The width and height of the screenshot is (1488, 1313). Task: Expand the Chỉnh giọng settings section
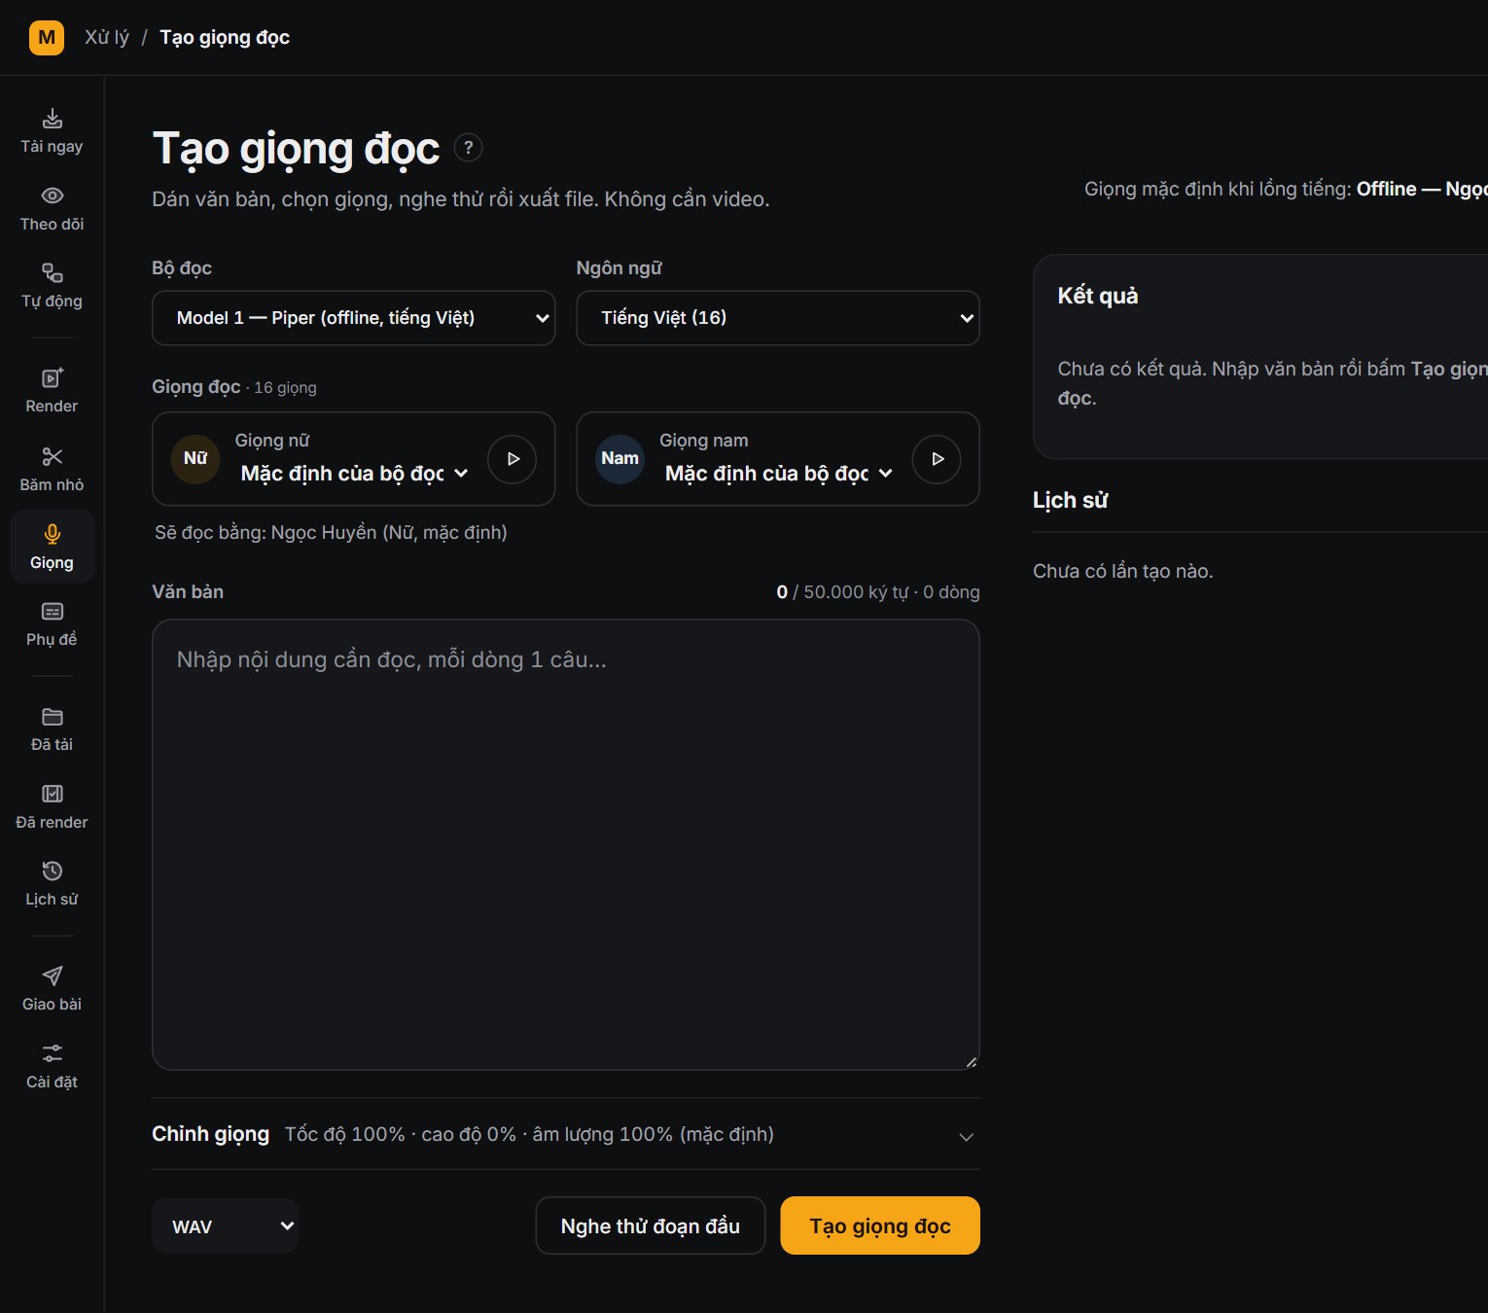(565, 1134)
